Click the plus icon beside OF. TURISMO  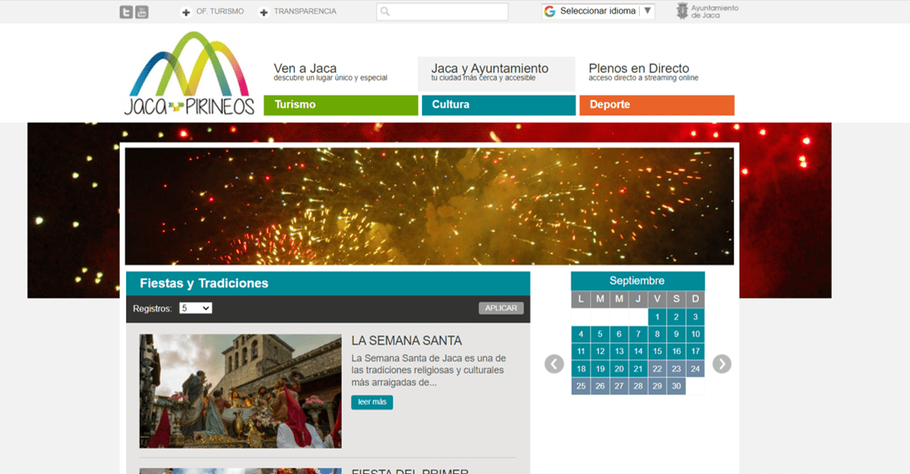point(186,12)
